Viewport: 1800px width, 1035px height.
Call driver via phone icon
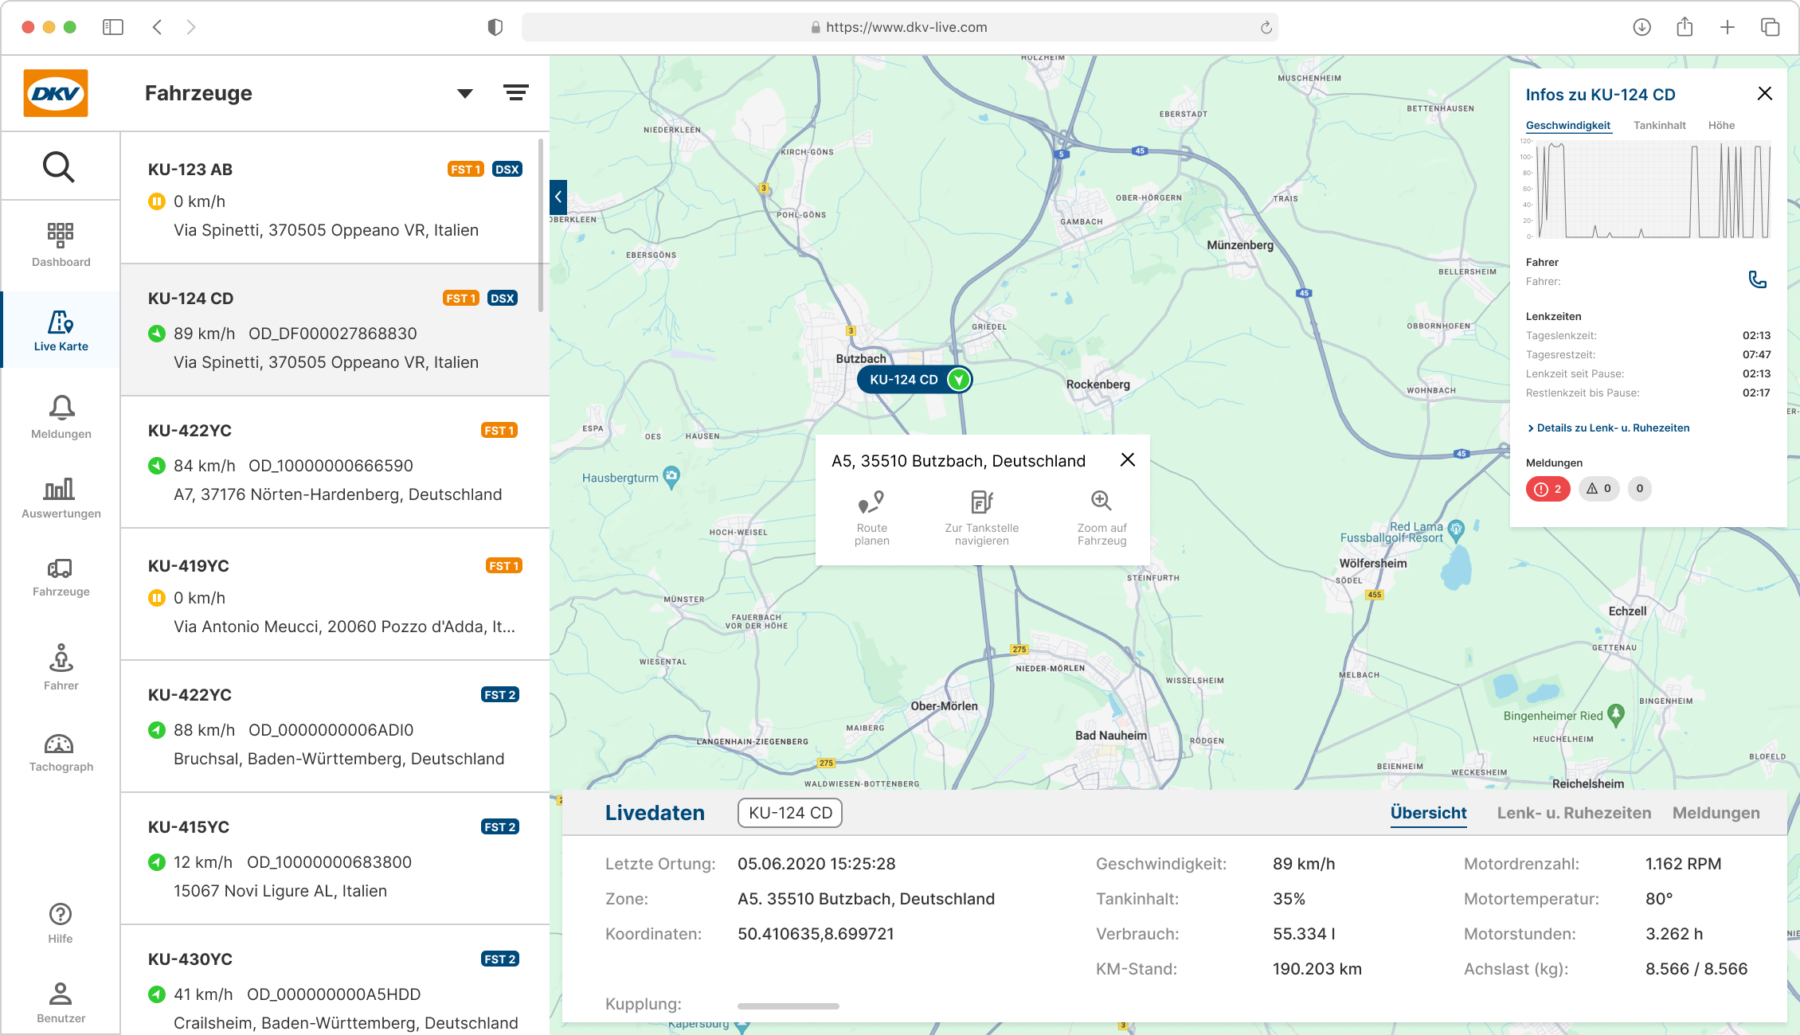pos(1757,279)
